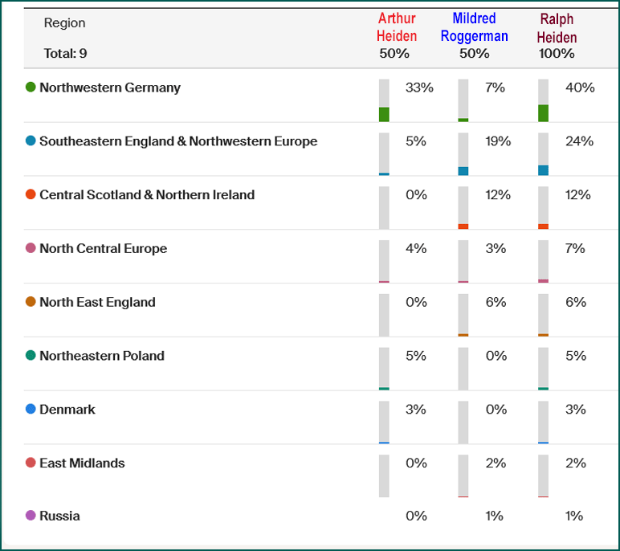The height and width of the screenshot is (551, 620).
Task: Click the orange-red dot next to Central Scotland
Action: point(31,195)
